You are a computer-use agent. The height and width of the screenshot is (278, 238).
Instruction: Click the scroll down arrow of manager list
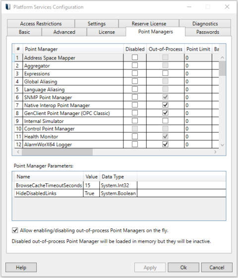coord(222,145)
